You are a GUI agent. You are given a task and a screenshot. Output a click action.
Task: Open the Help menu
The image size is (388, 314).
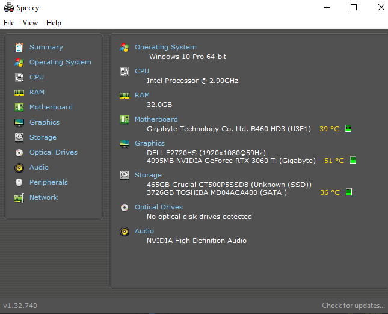54,23
